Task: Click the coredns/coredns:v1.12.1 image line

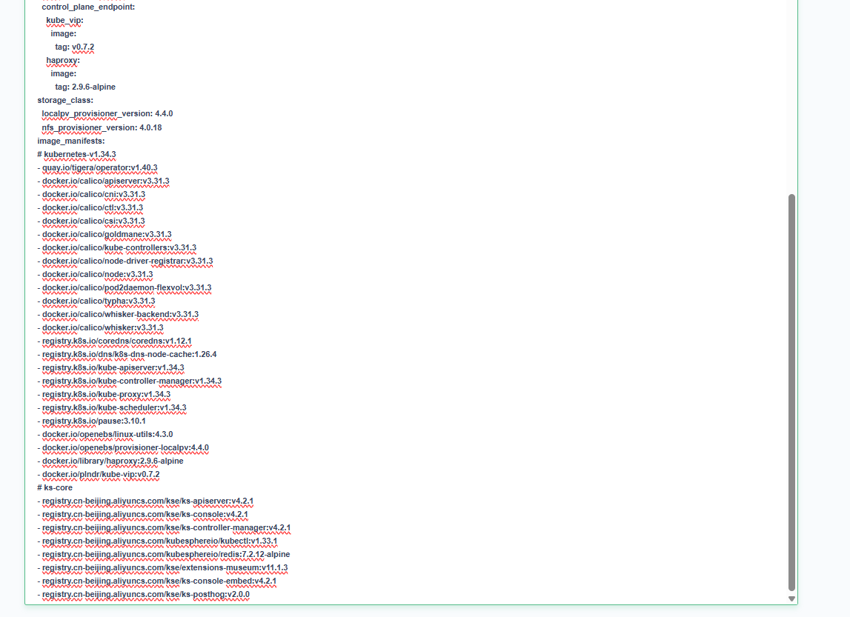Action: (x=116, y=341)
